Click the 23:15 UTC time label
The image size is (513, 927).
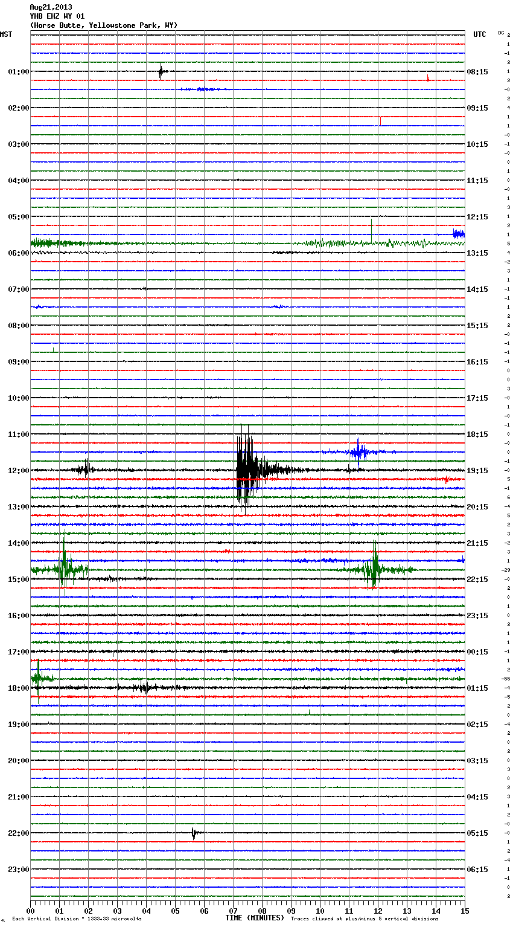click(477, 616)
